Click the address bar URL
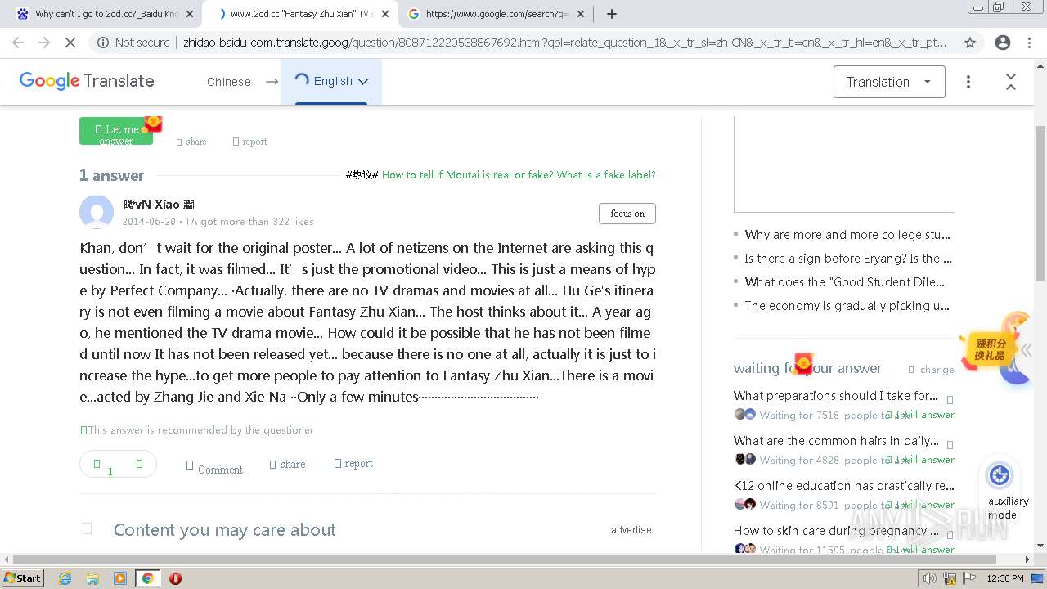This screenshot has height=589, width=1047. click(564, 43)
